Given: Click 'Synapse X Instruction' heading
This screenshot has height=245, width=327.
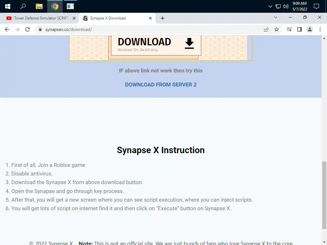Looking at the screenshot, I should pos(161,150).
